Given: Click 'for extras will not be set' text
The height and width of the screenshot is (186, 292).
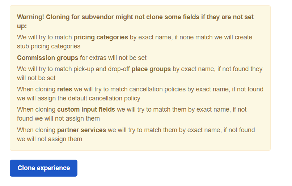Looking at the screenshot, I should 113,58.
